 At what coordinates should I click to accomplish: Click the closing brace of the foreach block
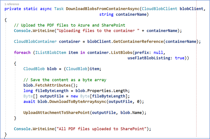point(15,118)
